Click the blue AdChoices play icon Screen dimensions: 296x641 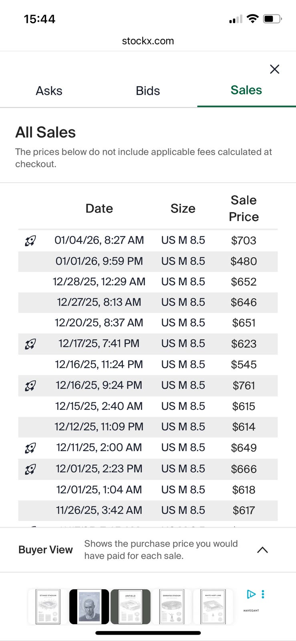pos(251,594)
